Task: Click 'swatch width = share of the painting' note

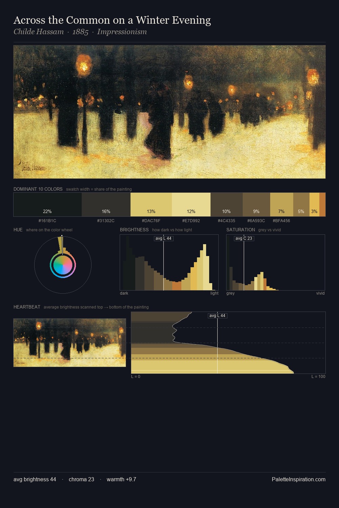Action: click(99, 189)
